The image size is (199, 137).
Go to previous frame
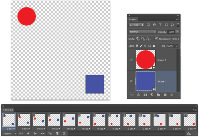click(x=28, y=133)
